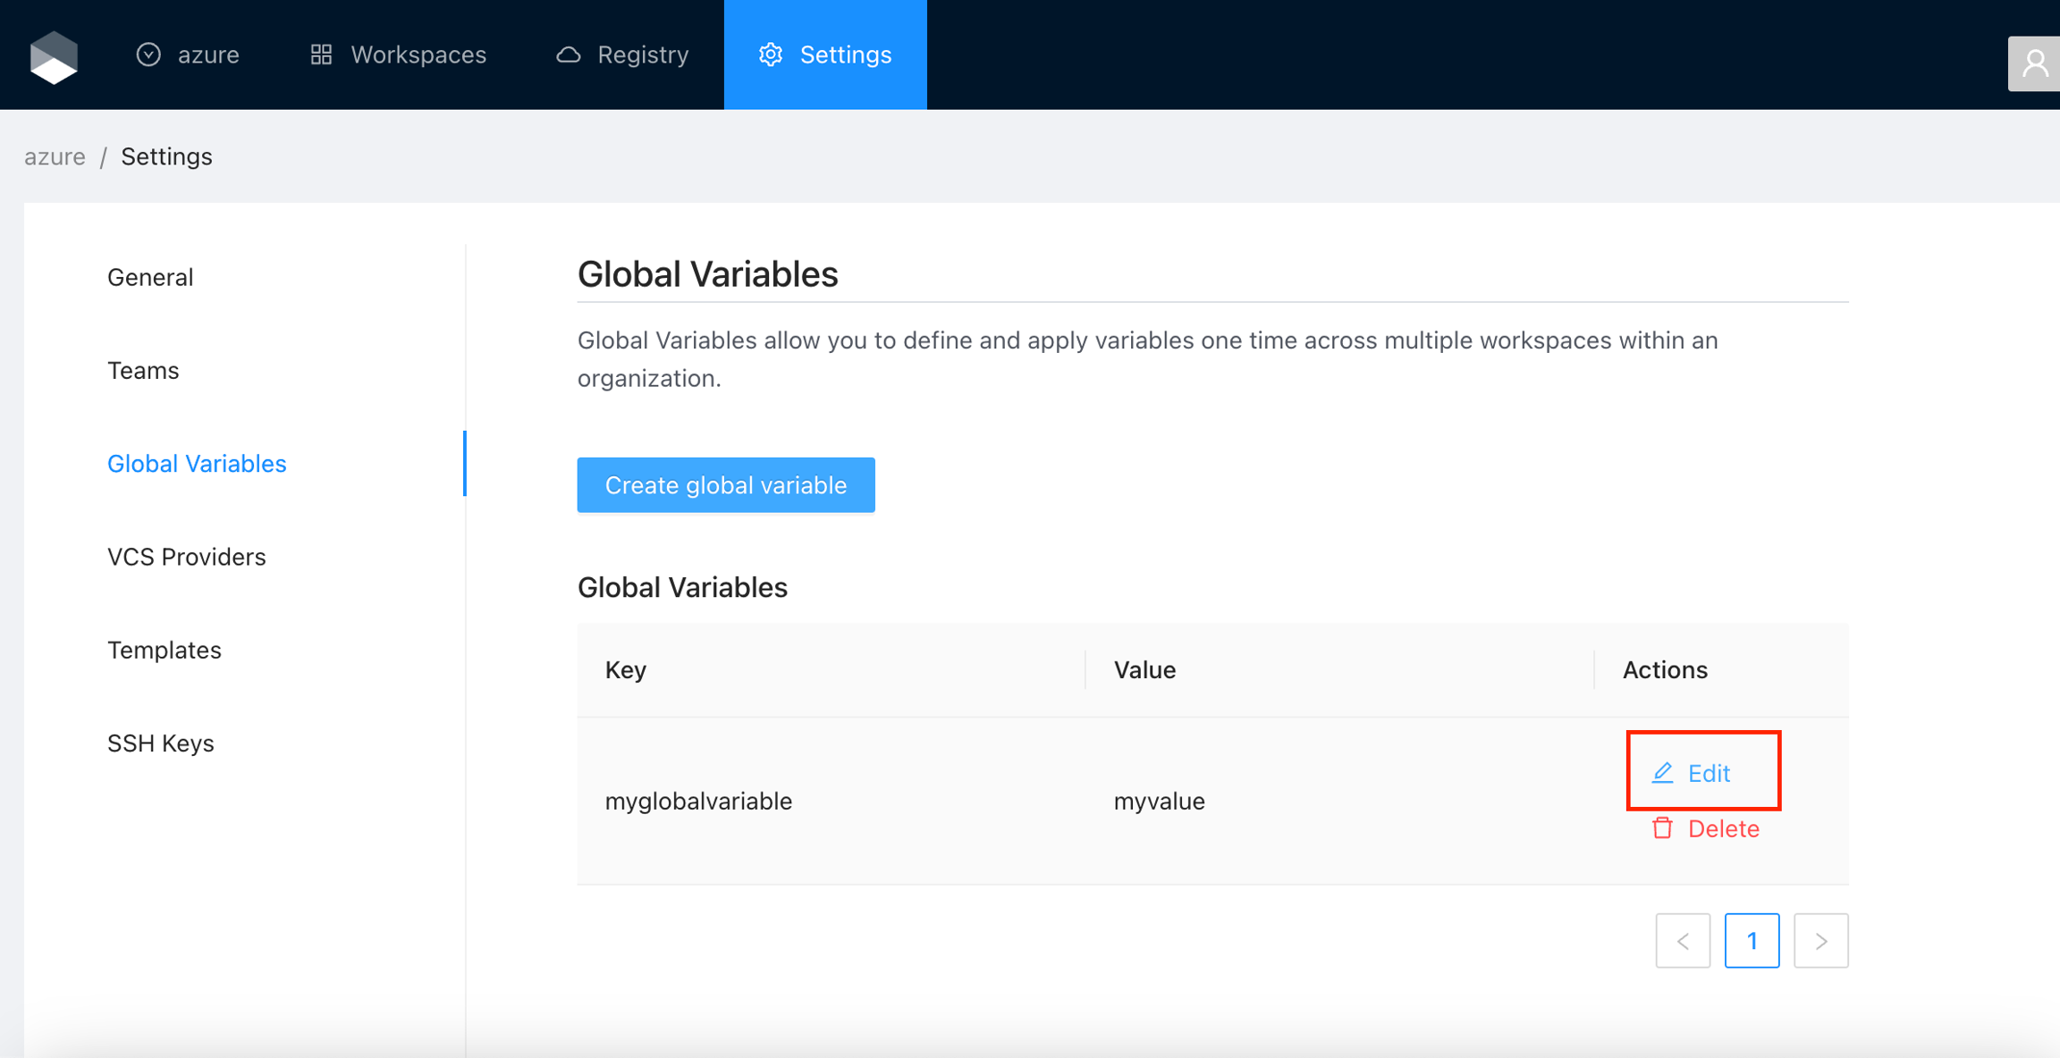The width and height of the screenshot is (2060, 1058).
Task: Select Global Variables in sidebar
Action: tap(197, 464)
